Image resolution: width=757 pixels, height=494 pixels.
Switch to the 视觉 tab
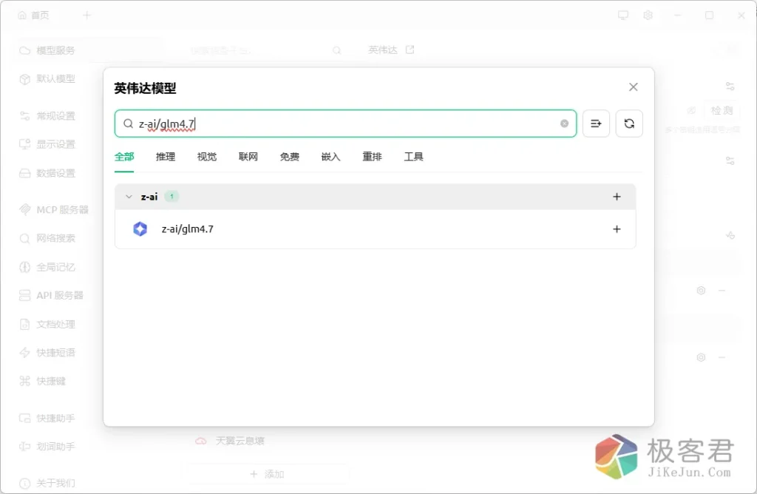click(x=207, y=157)
